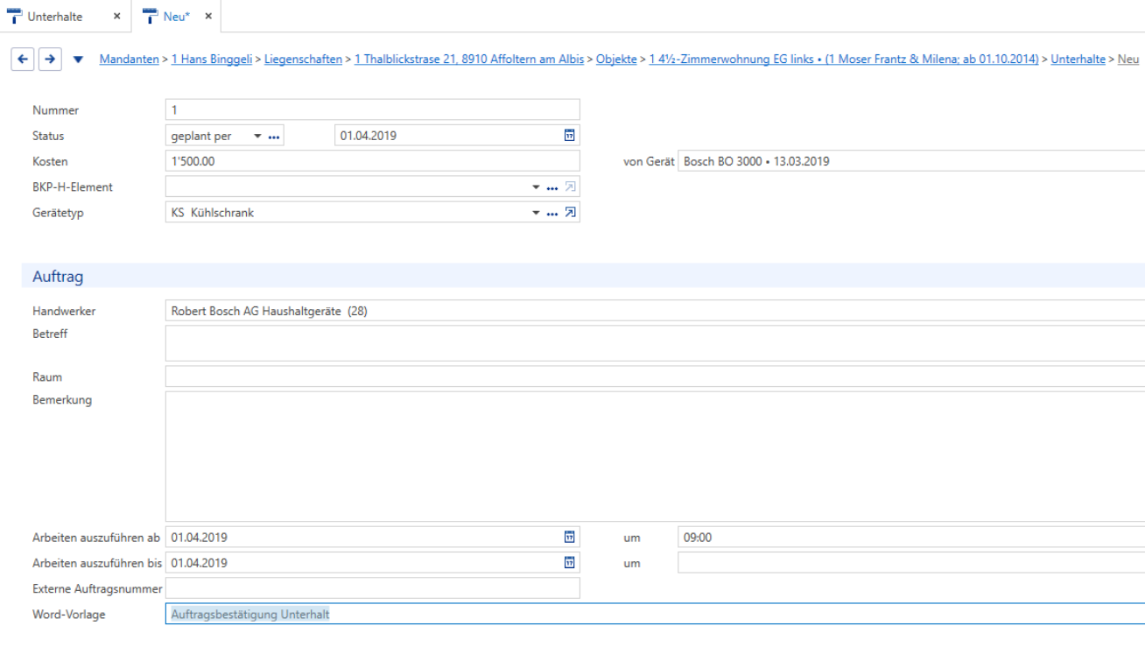1145x647 pixels.
Task: Click the Externe Auftragsnummer field
Action: [x=372, y=588]
